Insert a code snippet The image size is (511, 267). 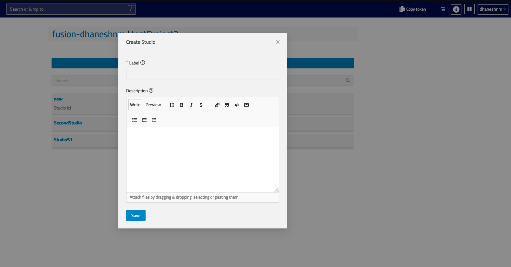point(237,105)
